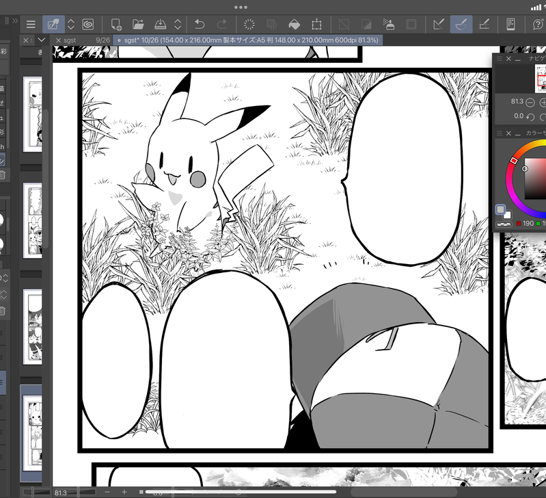Select the white sub color swatch

tap(508, 215)
